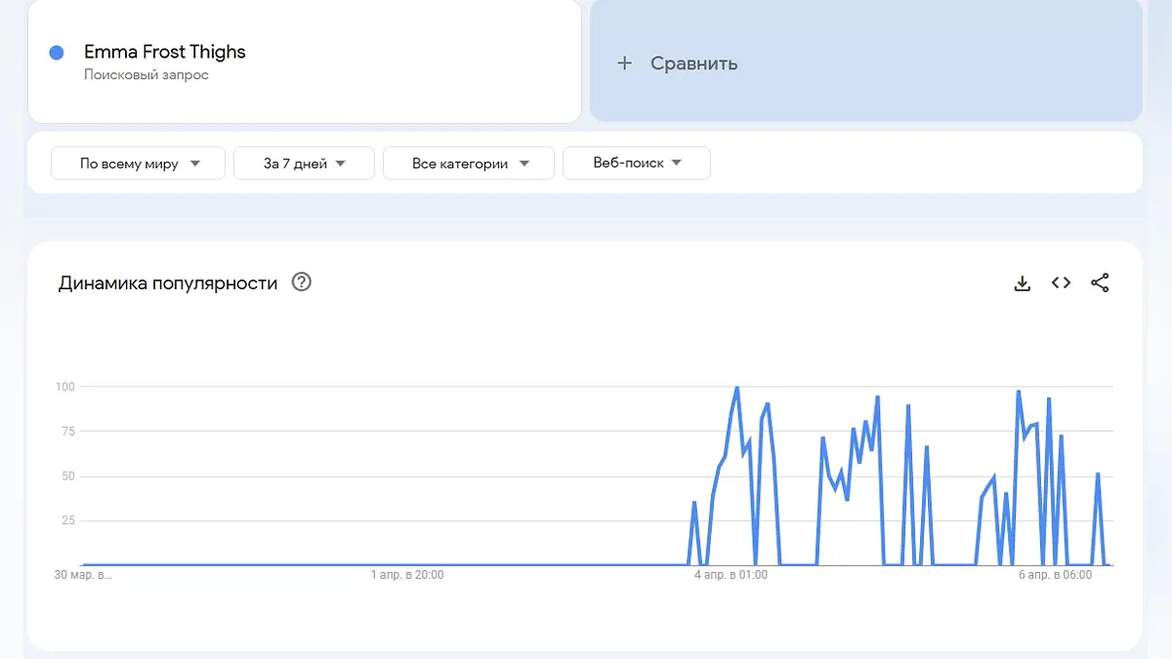The width and height of the screenshot is (1172, 659).
Task: Expand the Все категории dropdown
Action: 469,164
